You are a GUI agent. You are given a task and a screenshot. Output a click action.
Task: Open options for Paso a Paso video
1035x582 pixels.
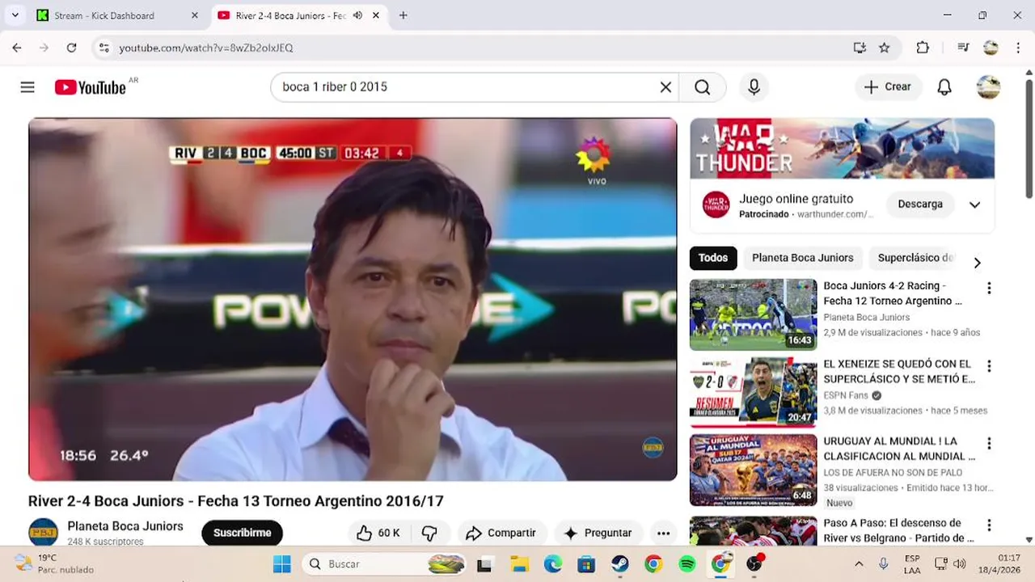click(988, 525)
